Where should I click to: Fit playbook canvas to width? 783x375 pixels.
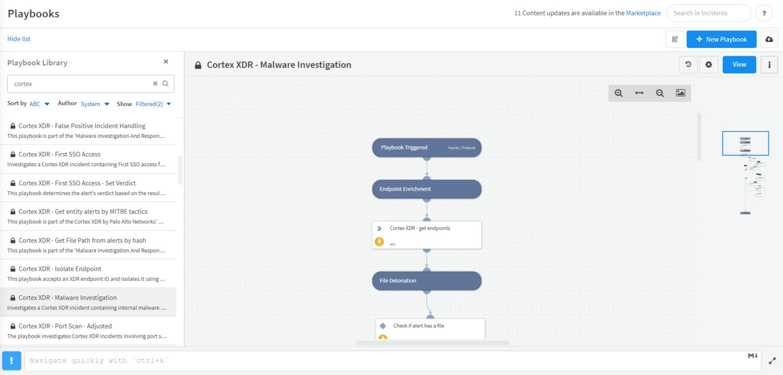(639, 93)
